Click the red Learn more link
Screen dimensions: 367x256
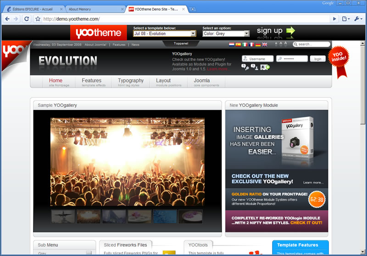pos(217,69)
